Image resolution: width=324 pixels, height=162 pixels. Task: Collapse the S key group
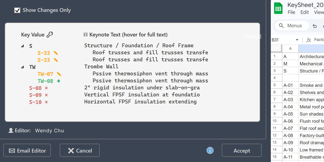(22, 46)
